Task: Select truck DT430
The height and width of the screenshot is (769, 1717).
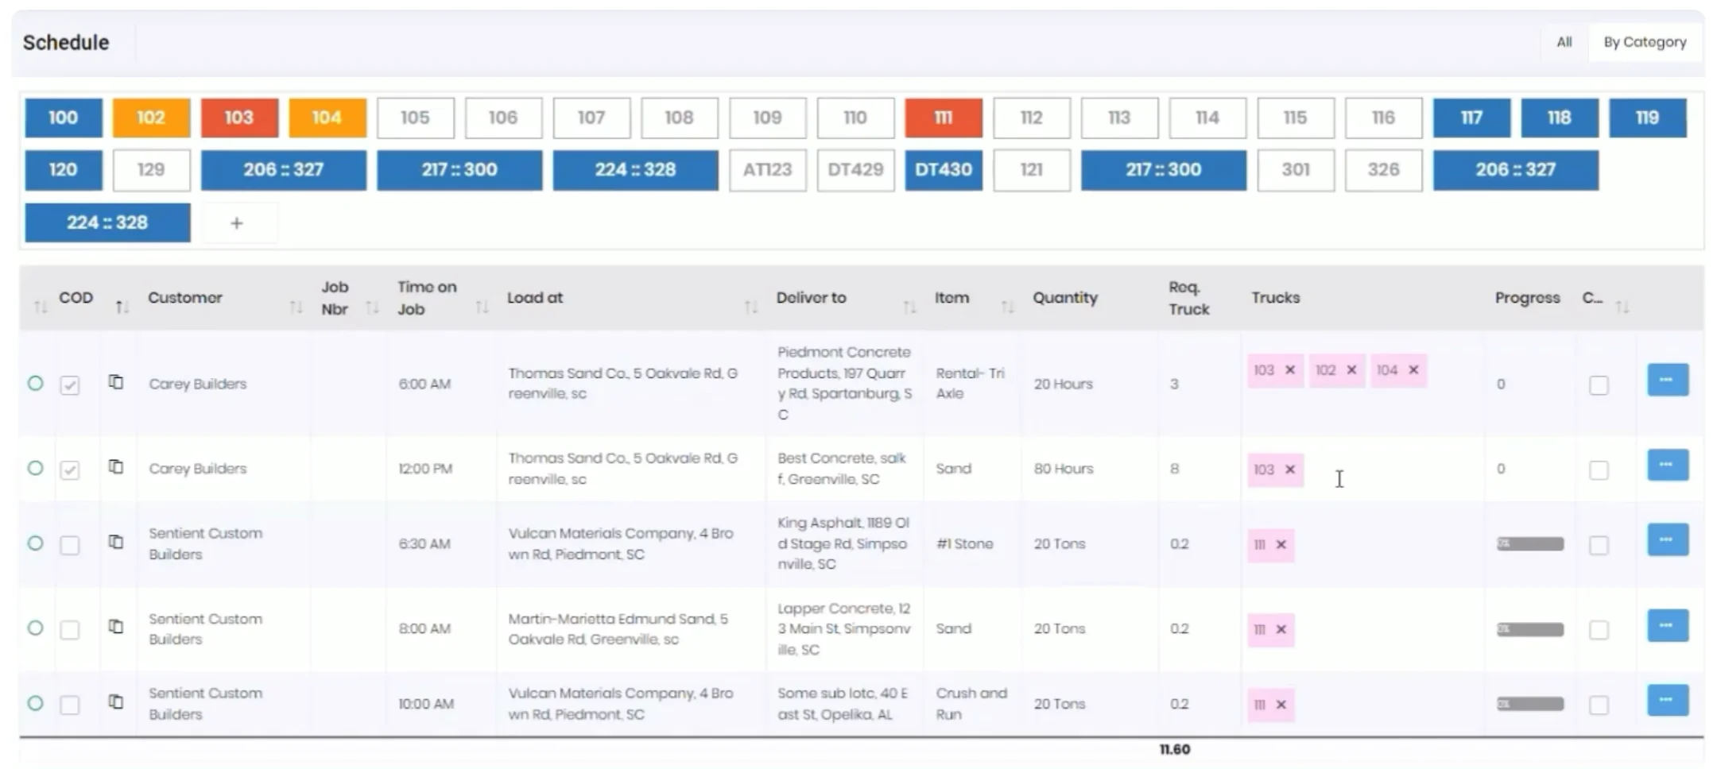Action: click(944, 169)
